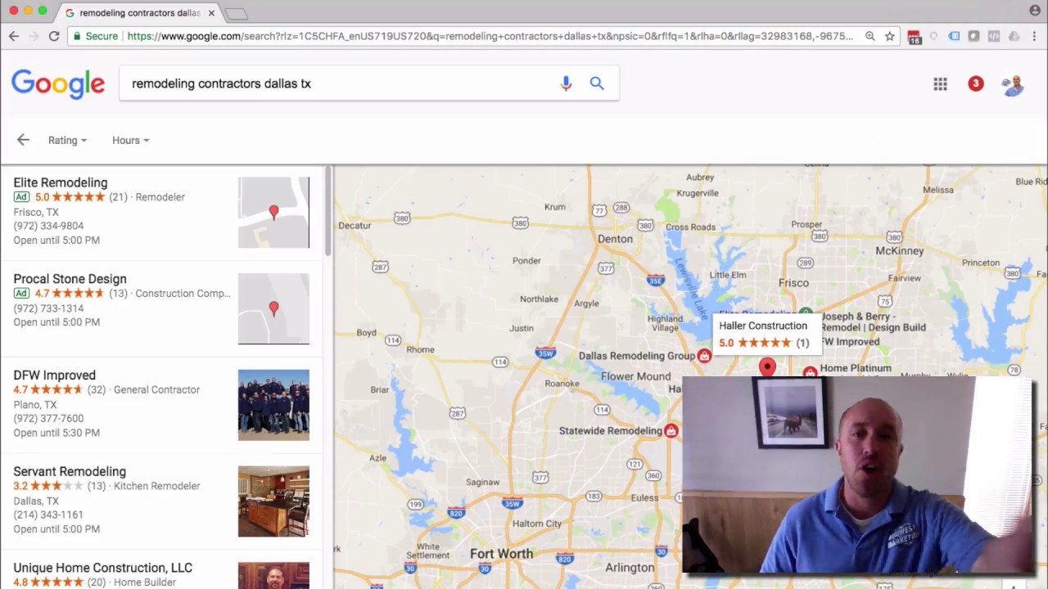This screenshot has width=1048, height=589.
Task: Open Chrome profile icon in title bar
Action: click(1035, 11)
